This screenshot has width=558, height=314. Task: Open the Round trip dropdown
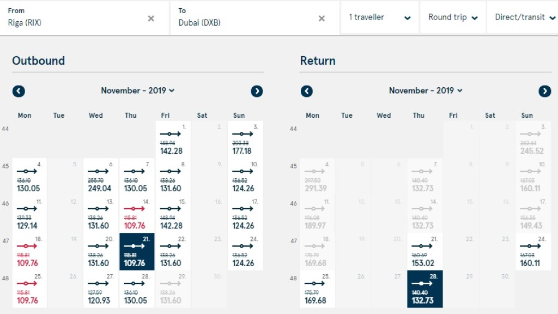(452, 17)
